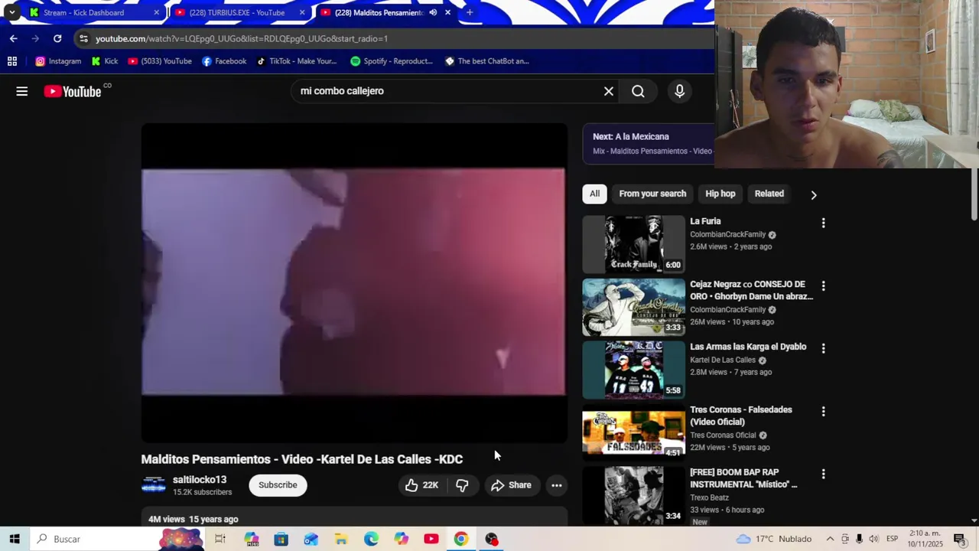Viewport: 979px width, 551px height.
Task: Like the Malditos Pensamientos video
Action: click(421, 485)
